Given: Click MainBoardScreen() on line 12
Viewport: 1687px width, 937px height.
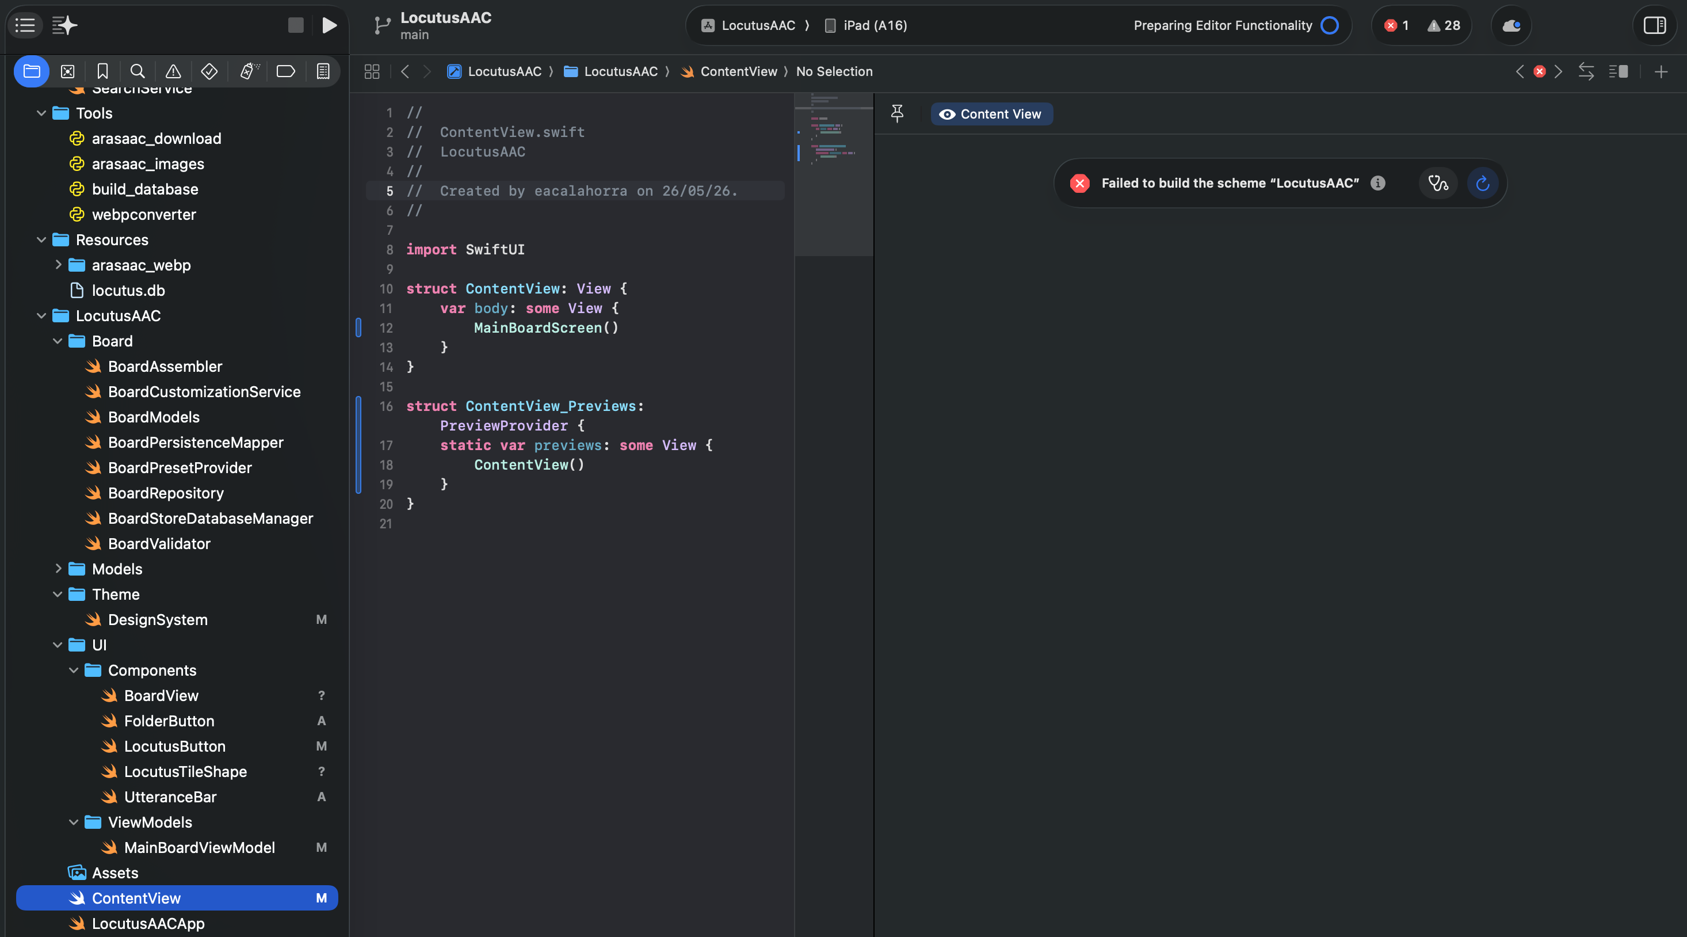Looking at the screenshot, I should (x=545, y=327).
